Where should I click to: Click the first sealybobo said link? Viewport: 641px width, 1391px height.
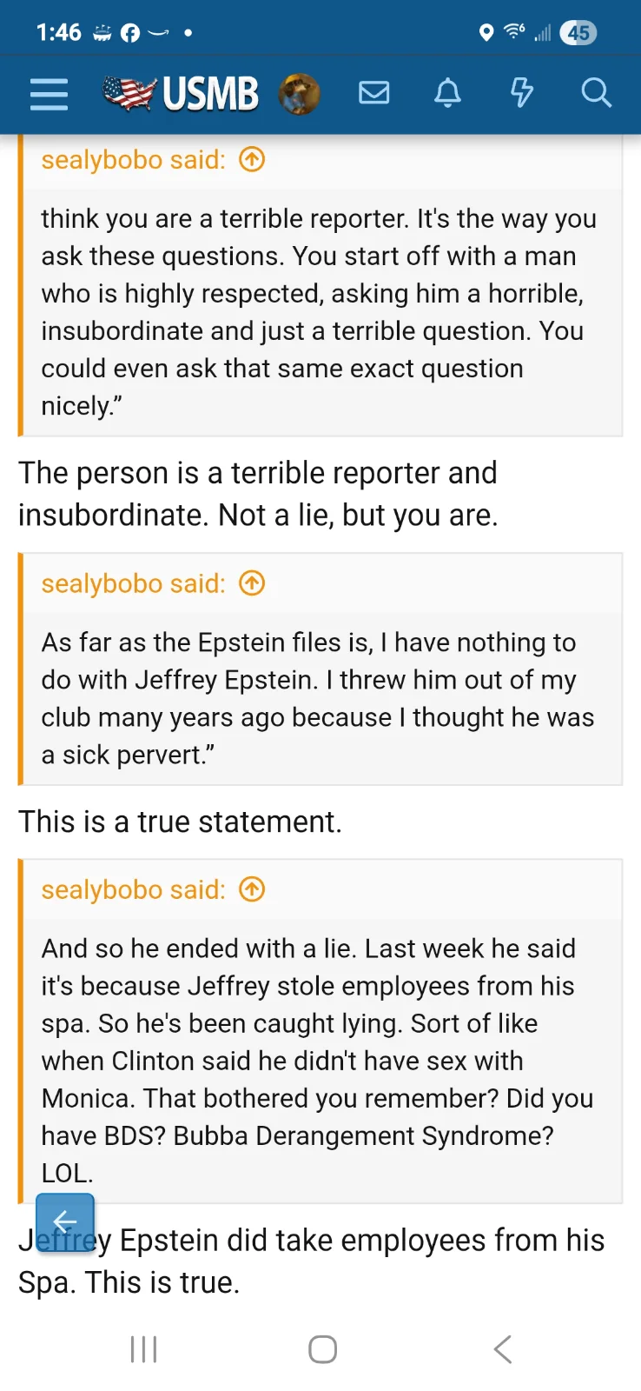pos(132,159)
